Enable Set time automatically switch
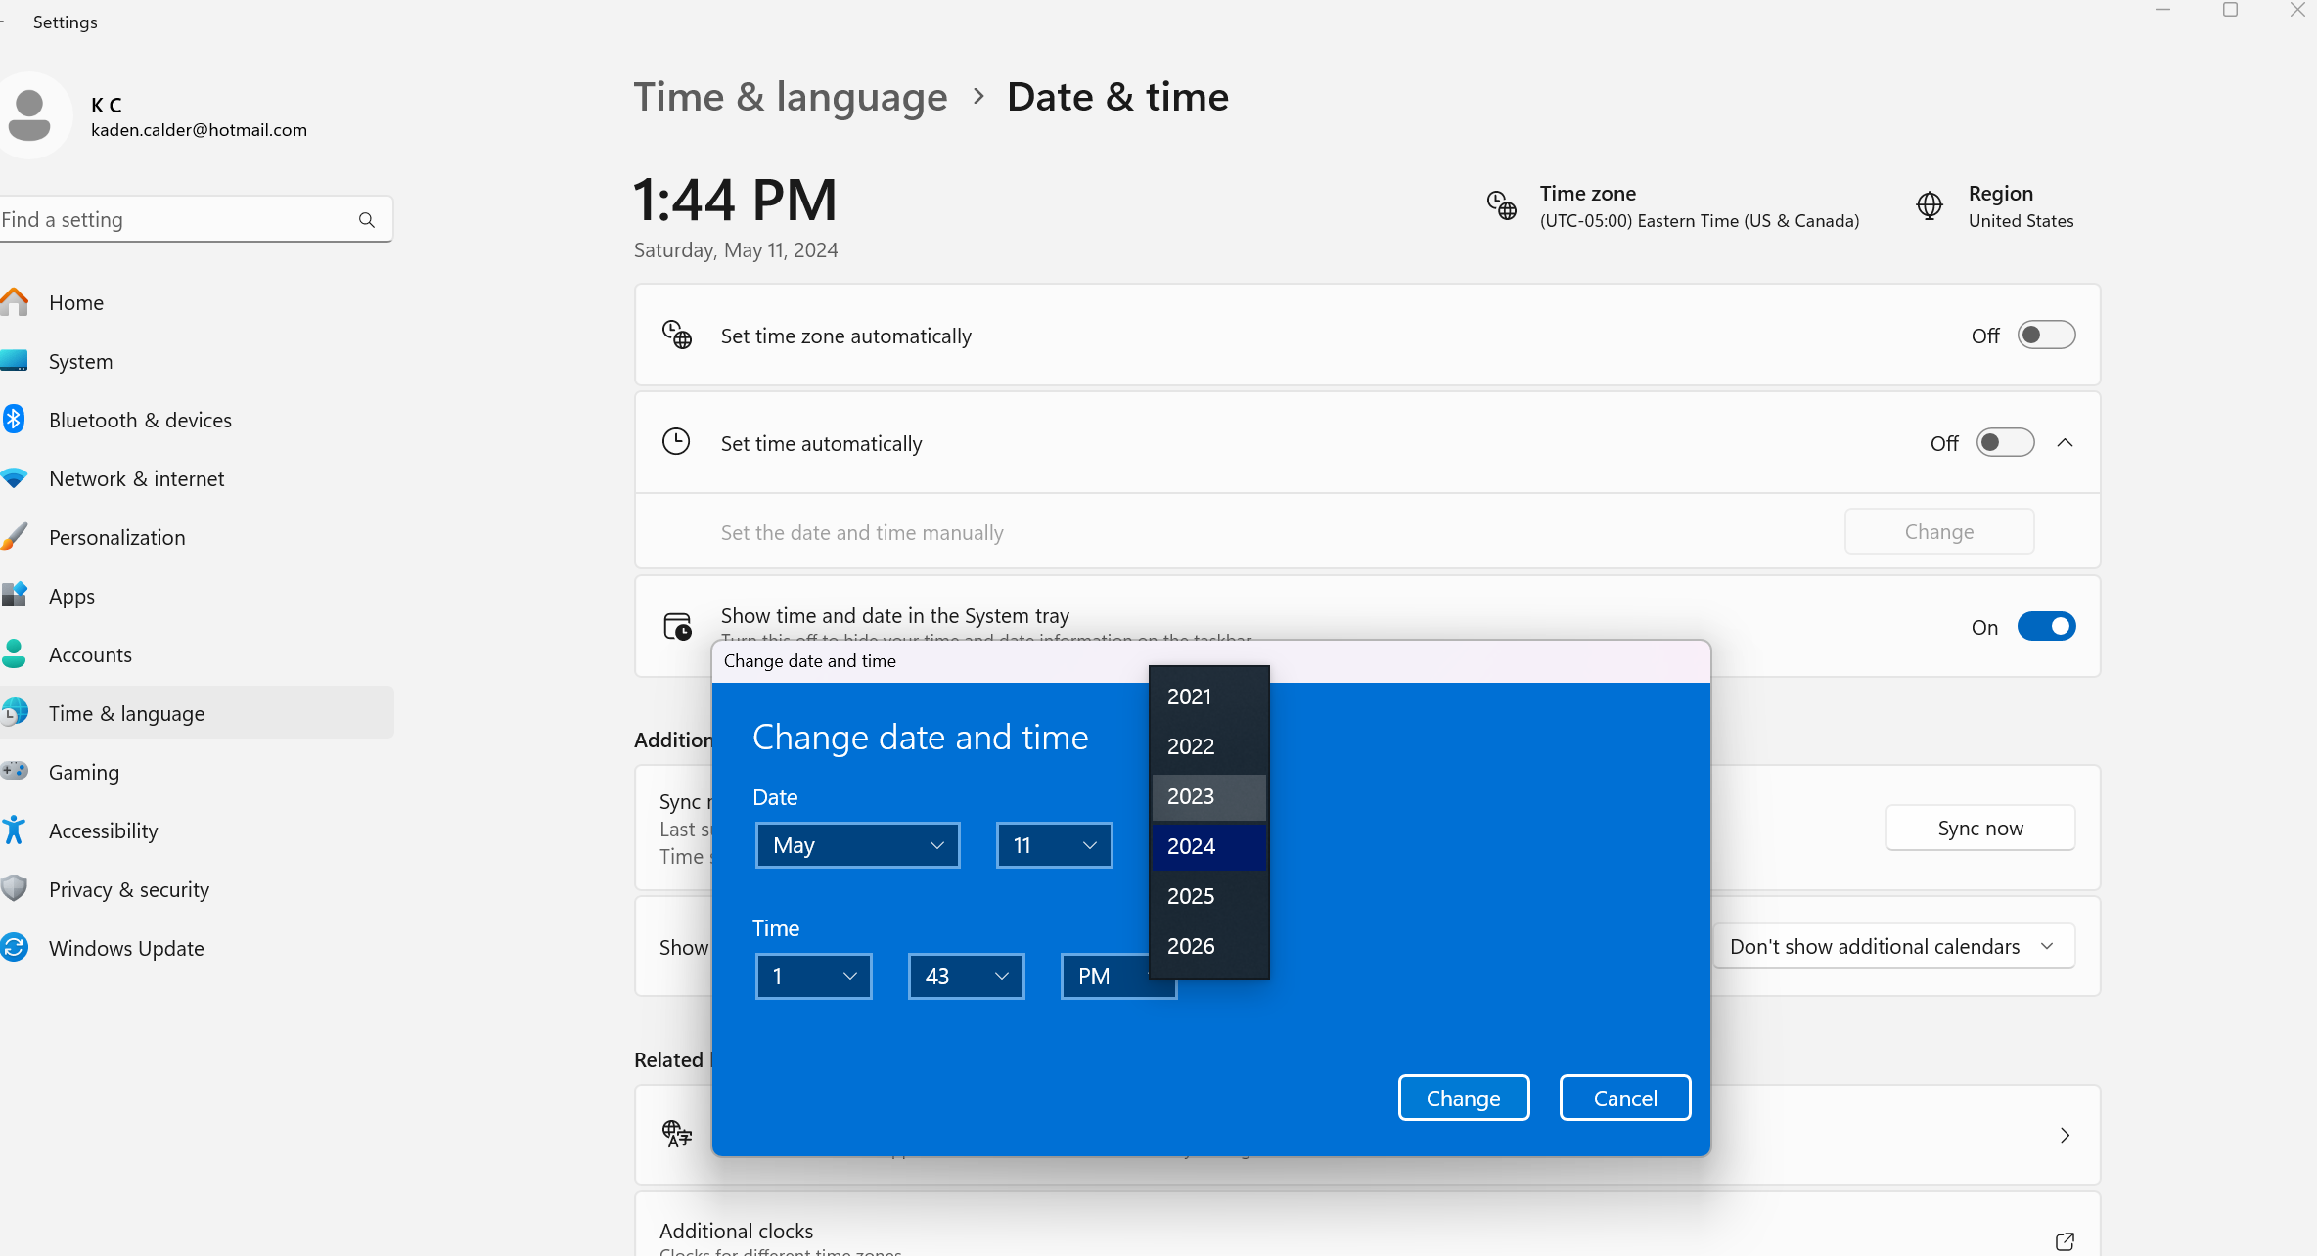 pyautogui.click(x=2005, y=443)
